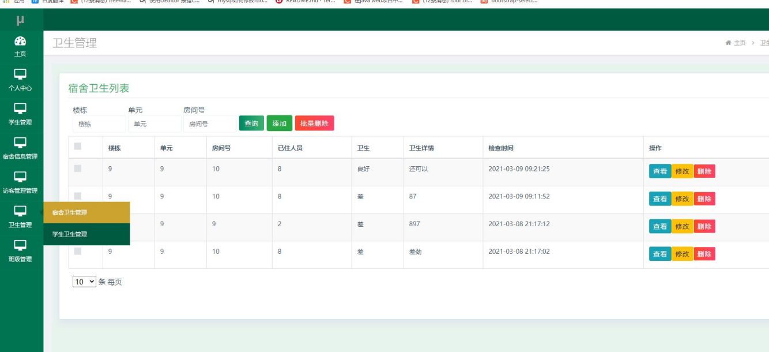769x352 pixels.
Task: Click the 卫生管理 page heading
Action: pyautogui.click(x=74, y=43)
